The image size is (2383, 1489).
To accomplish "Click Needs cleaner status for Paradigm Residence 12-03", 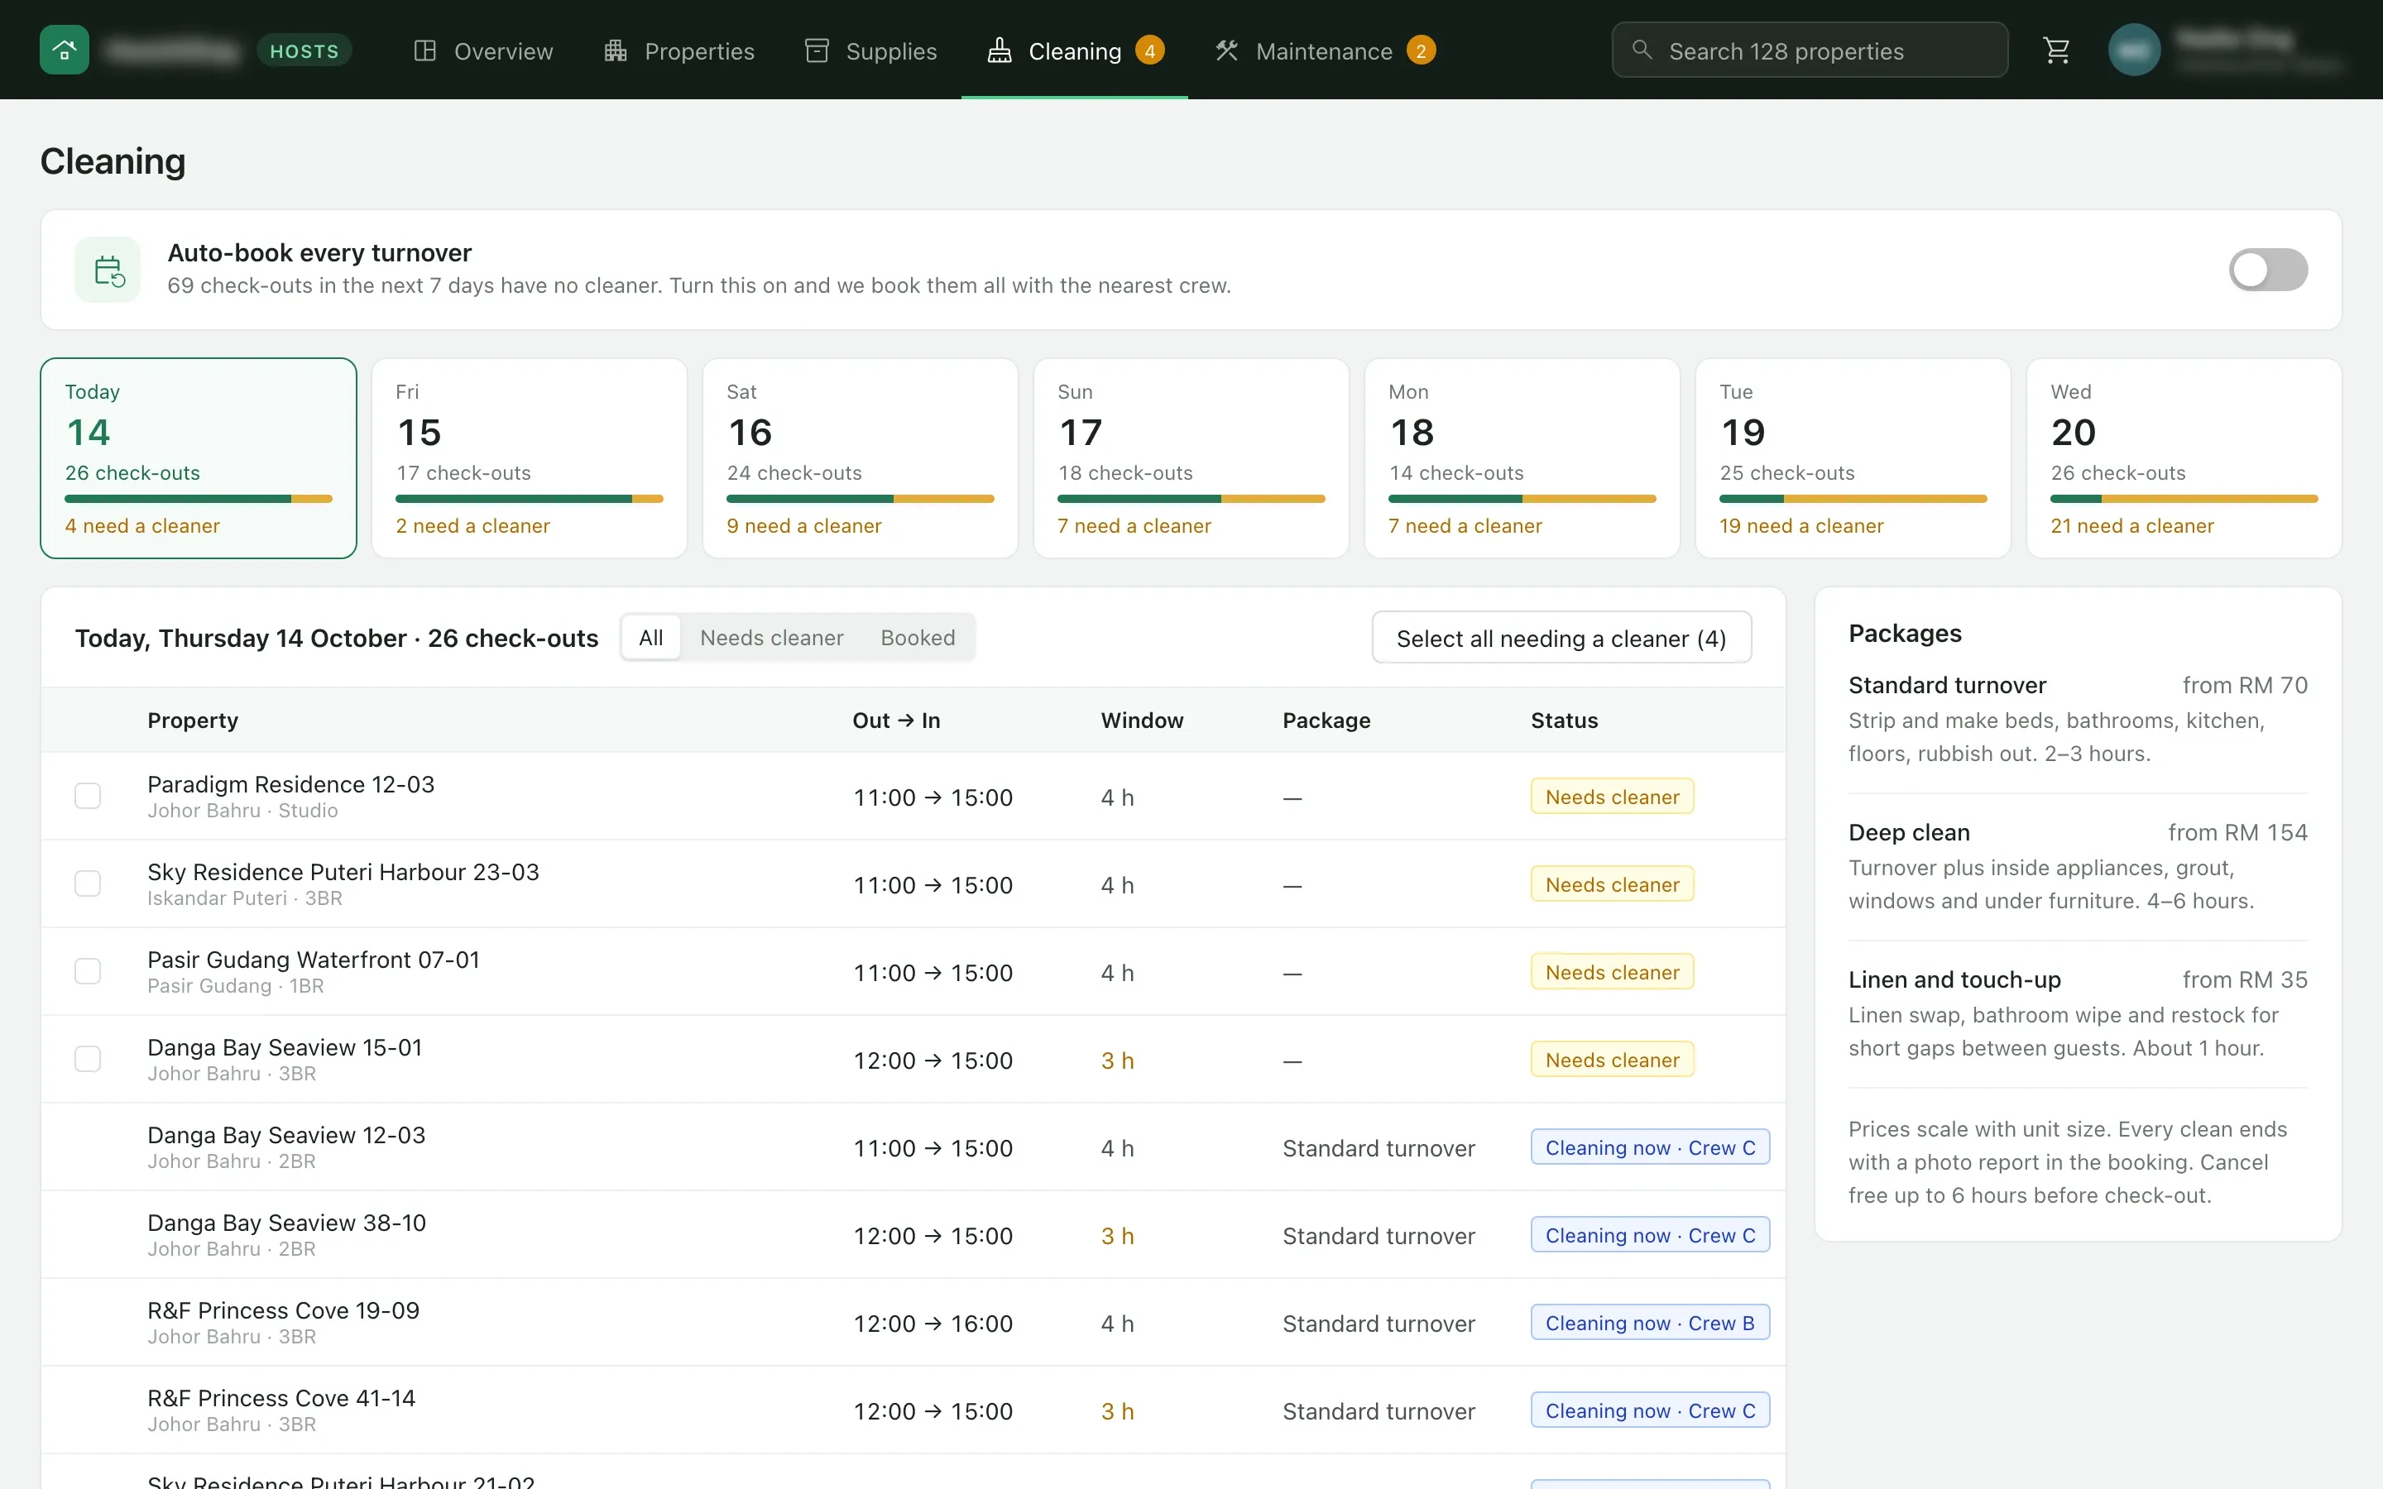I will pos(1612,797).
